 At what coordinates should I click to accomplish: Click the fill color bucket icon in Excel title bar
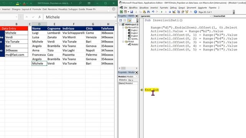tap(18, 3)
